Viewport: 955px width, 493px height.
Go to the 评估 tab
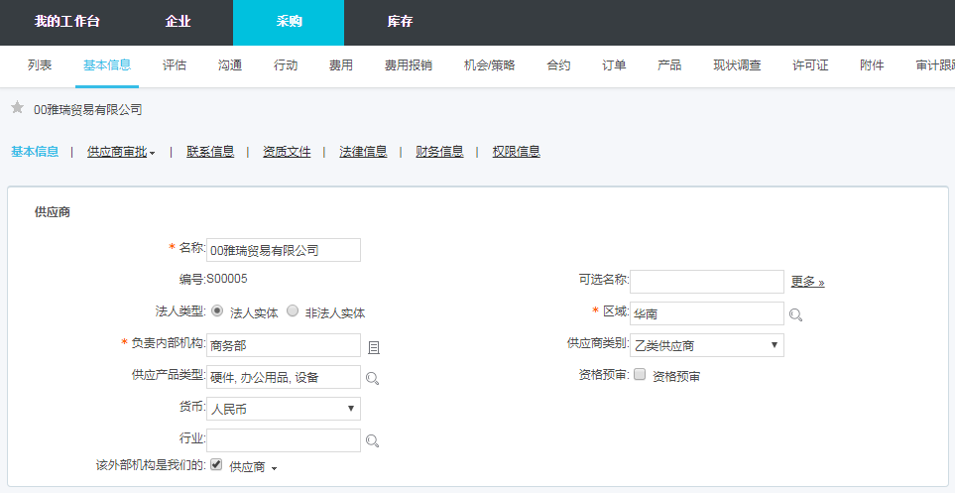tap(175, 65)
